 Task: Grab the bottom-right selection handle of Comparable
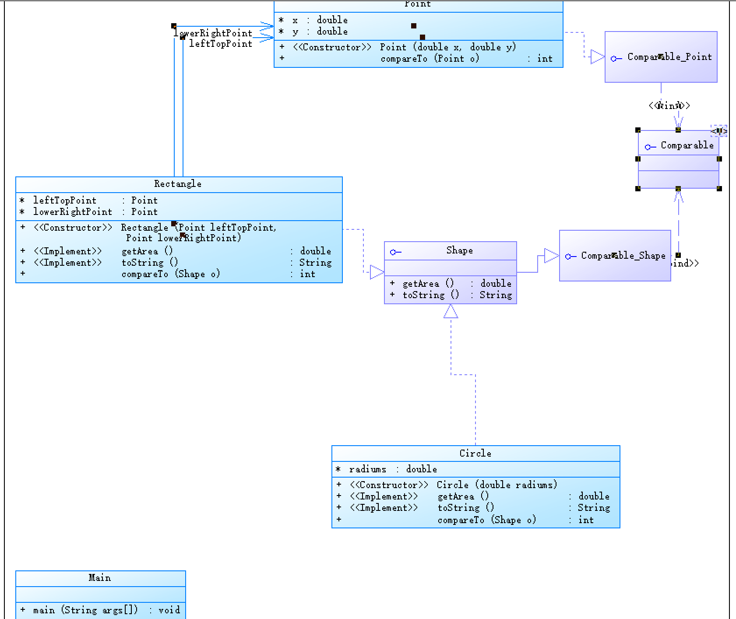click(719, 188)
